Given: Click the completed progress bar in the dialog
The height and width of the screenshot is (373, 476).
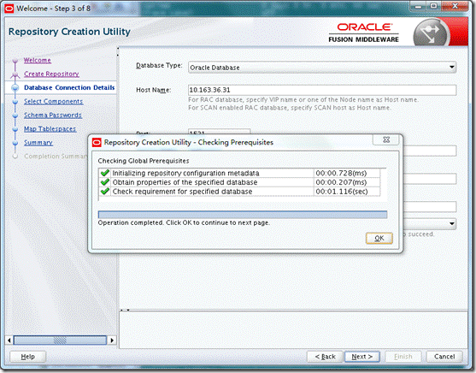Looking at the screenshot, I should (242, 215).
